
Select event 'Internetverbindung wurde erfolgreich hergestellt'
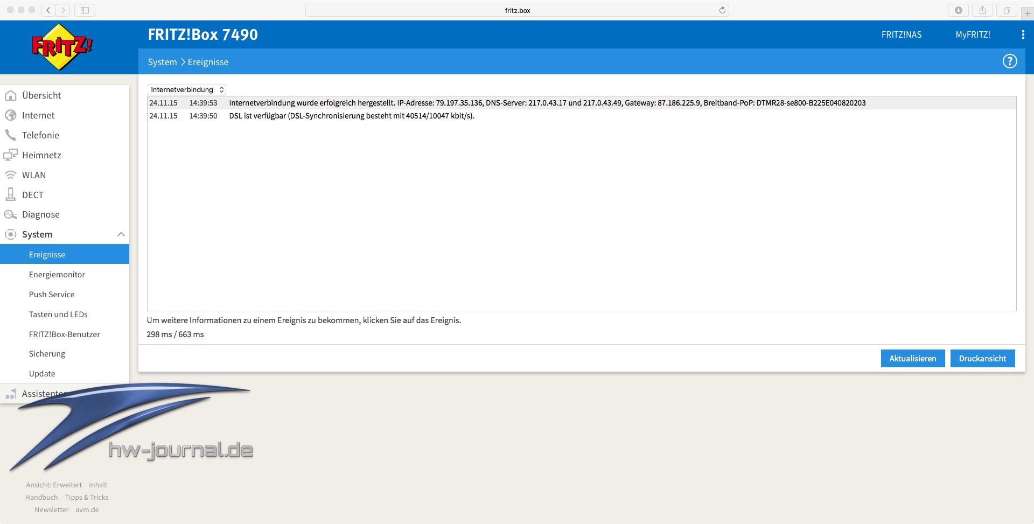pyautogui.click(x=582, y=103)
